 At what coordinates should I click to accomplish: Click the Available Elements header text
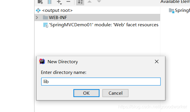[175, 2]
